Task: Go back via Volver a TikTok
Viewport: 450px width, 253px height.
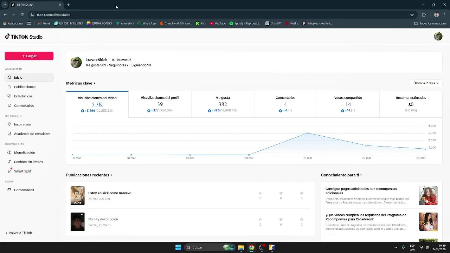Action: point(19,233)
